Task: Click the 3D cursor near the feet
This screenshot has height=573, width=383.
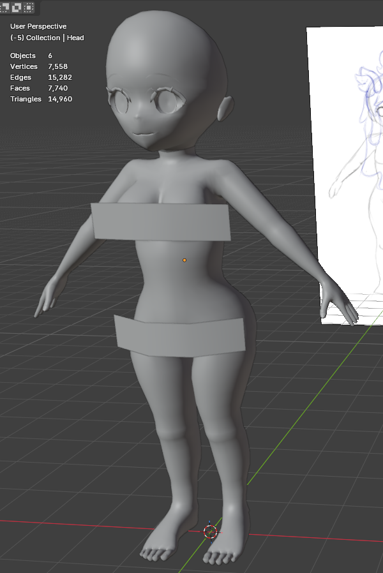Action: [x=210, y=532]
